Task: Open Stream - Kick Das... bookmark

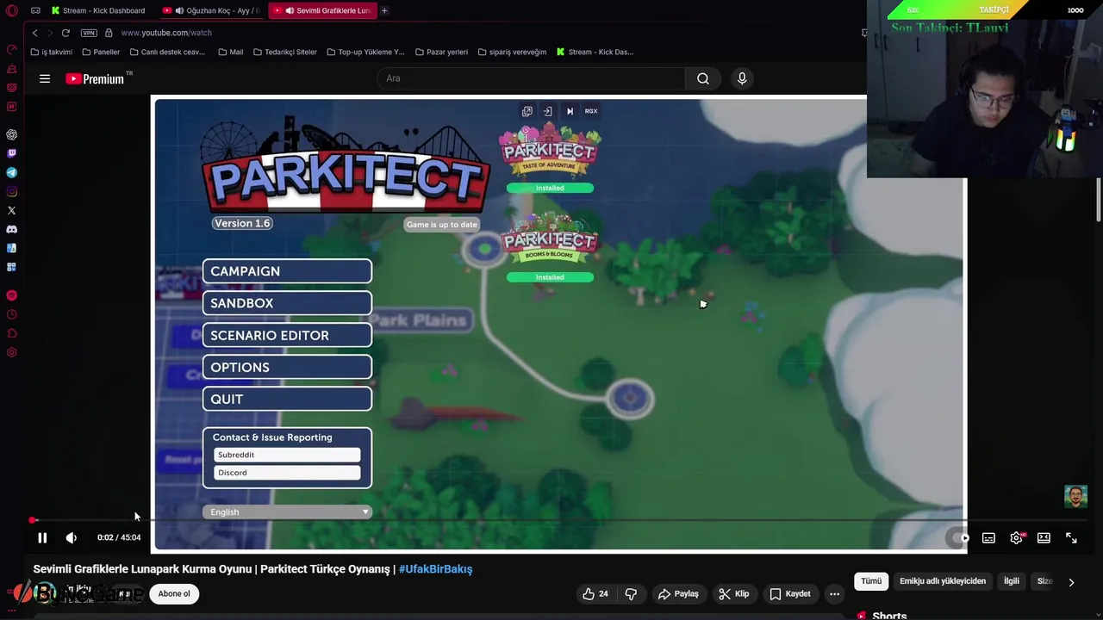Action: 595,52
